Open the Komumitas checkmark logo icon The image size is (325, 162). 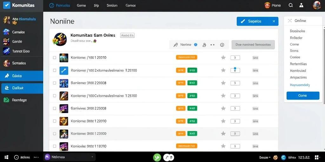click(7, 5)
